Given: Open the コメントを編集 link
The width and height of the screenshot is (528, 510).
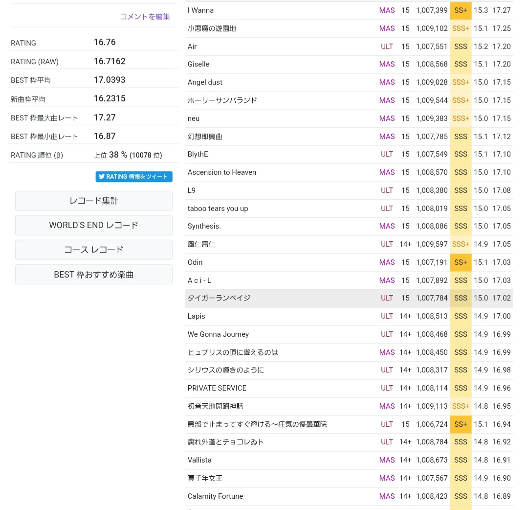Looking at the screenshot, I should (x=145, y=16).
